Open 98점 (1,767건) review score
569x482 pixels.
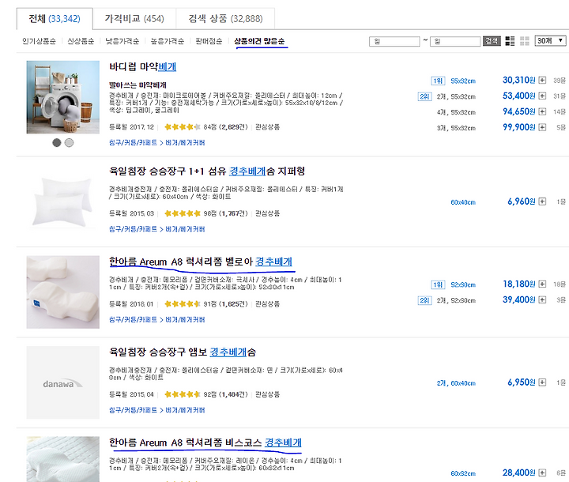click(x=225, y=213)
